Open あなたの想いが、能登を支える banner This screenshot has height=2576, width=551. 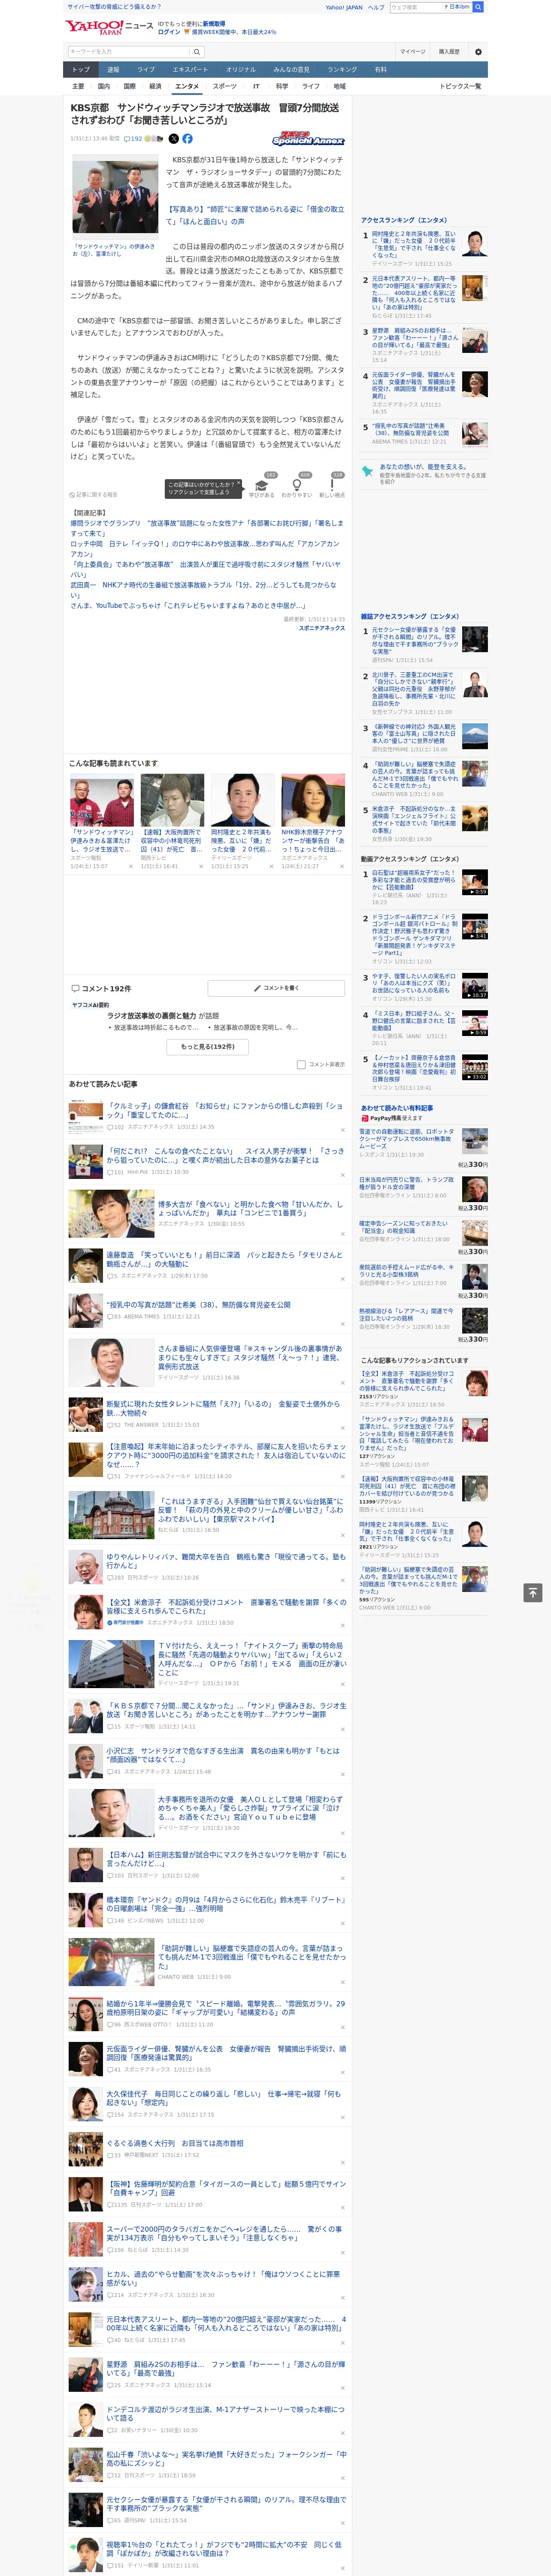(423, 473)
